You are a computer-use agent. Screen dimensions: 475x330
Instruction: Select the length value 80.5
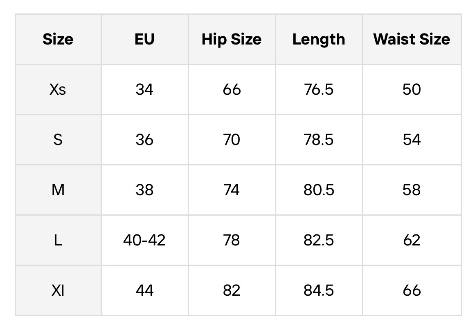(x=319, y=190)
